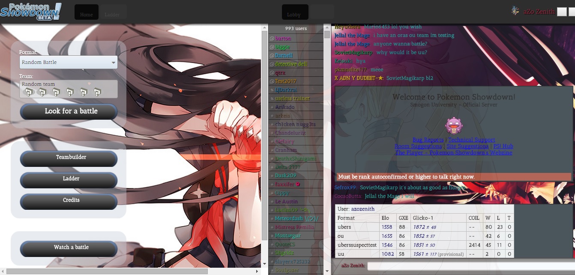Click the chat message input field
Image resolution: width=575 pixels, height=275 pixels.
click(x=470, y=266)
